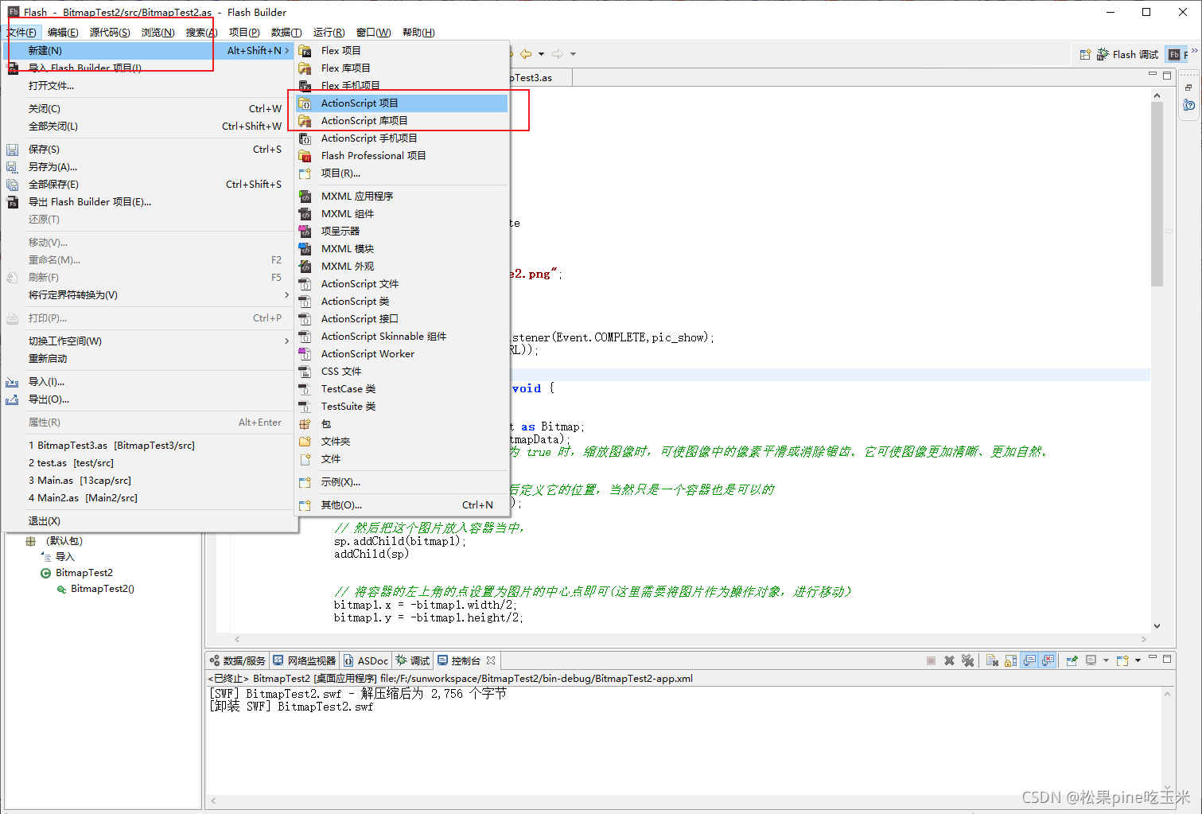Screen dimensions: 1202x814
Task: Open 帮助(H) menu in menu bar
Action: 418,33
